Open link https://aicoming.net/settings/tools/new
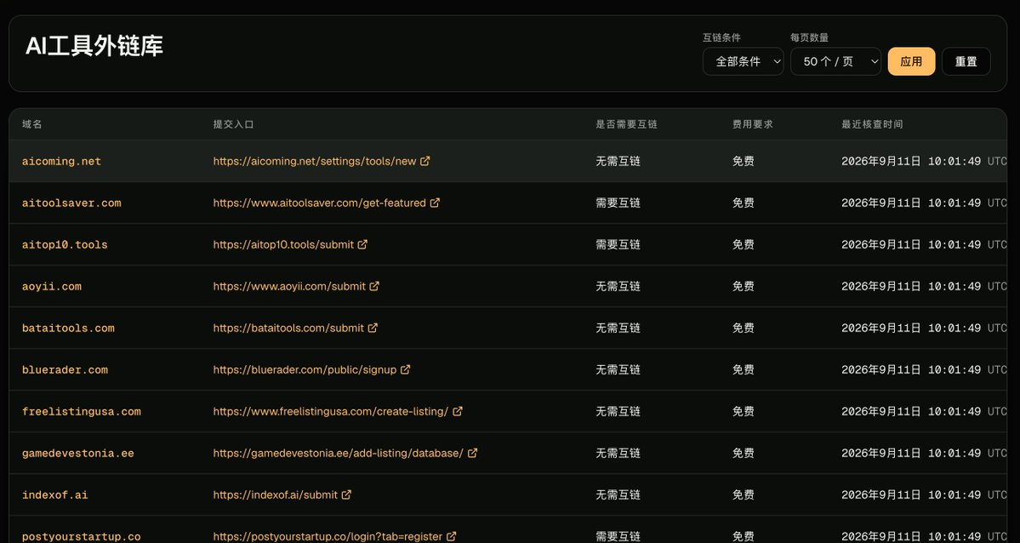Image resolution: width=1020 pixels, height=543 pixels. pos(314,161)
